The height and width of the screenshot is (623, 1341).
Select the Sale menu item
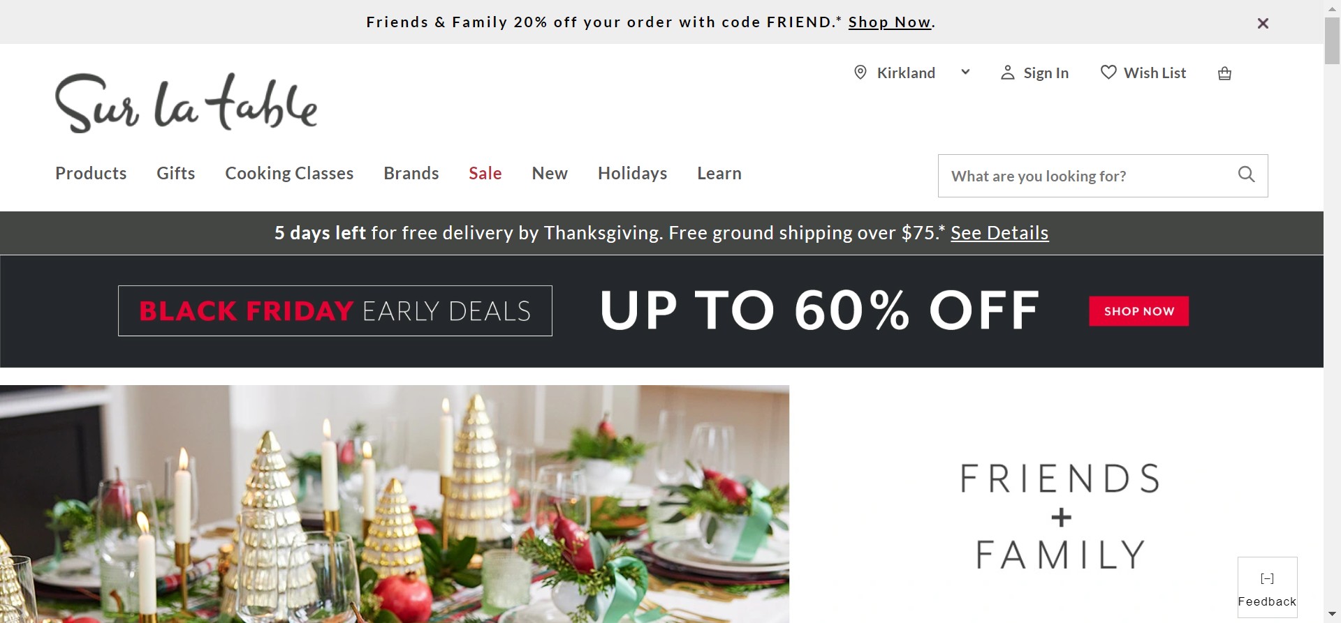point(485,173)
